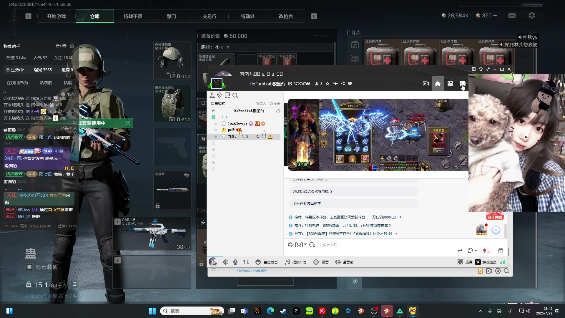Mute the speaker in YY bottom bar
Viewport: 565px width, 318px height.
tap(225, 262)
